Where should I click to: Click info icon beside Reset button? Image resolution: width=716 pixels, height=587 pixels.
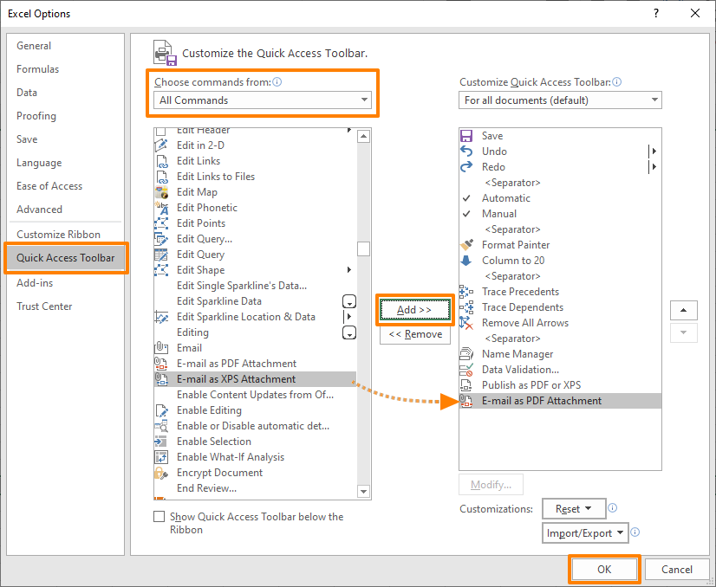pyautogui.click(x=613, y=508)
